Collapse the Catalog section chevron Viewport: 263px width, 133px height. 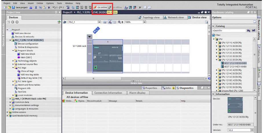(213, 26)
